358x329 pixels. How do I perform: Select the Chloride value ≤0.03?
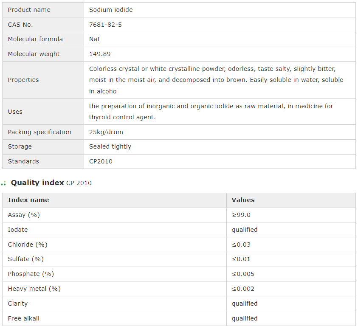(x=241, y=245)
